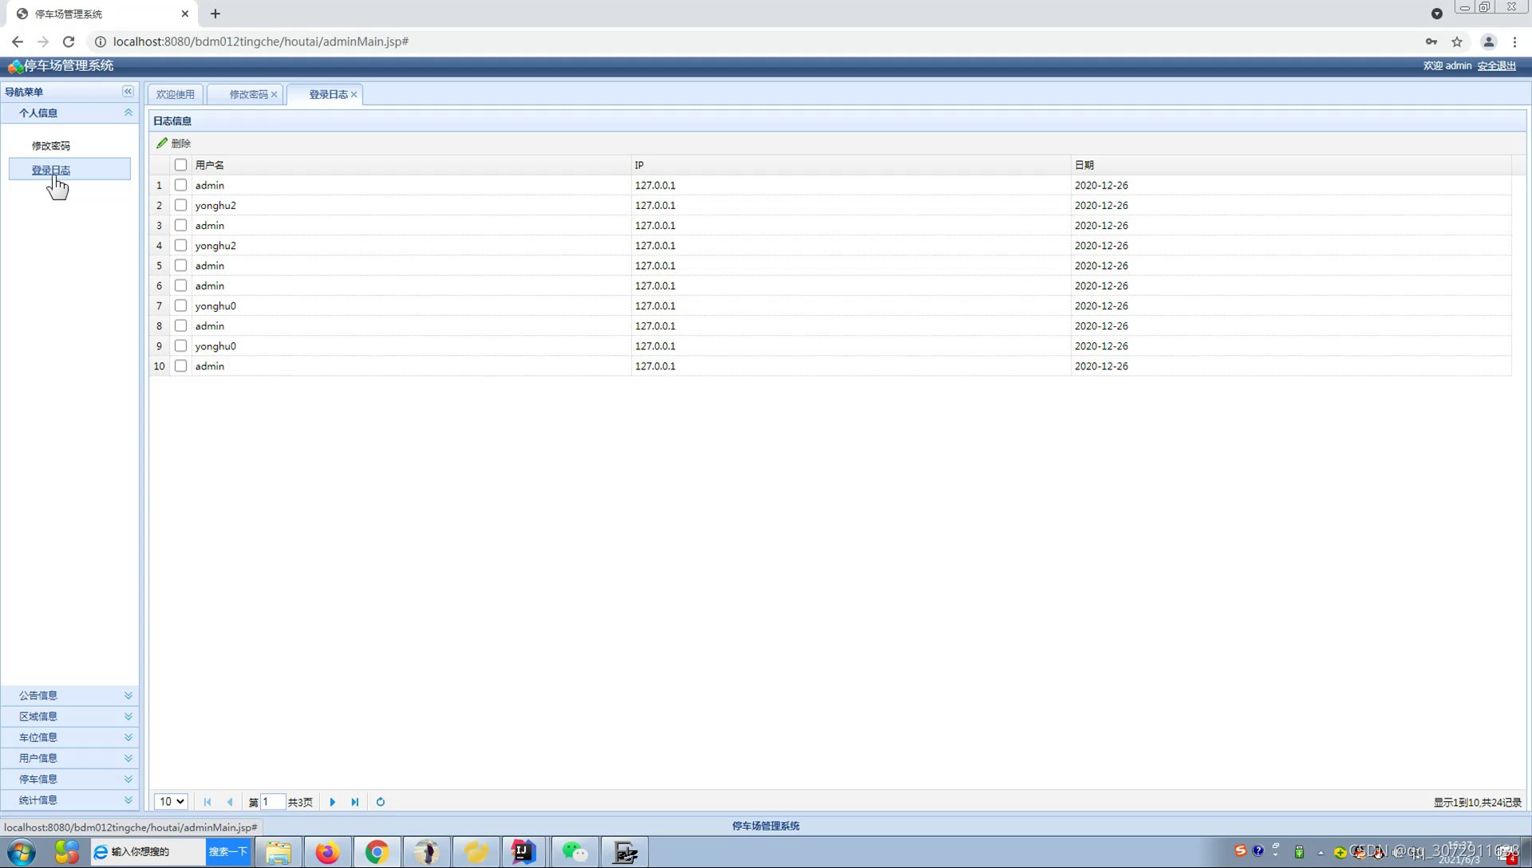1532x868 pixels.
Task: Click the delete (删除) pencil button
Action: pos(174,144)
